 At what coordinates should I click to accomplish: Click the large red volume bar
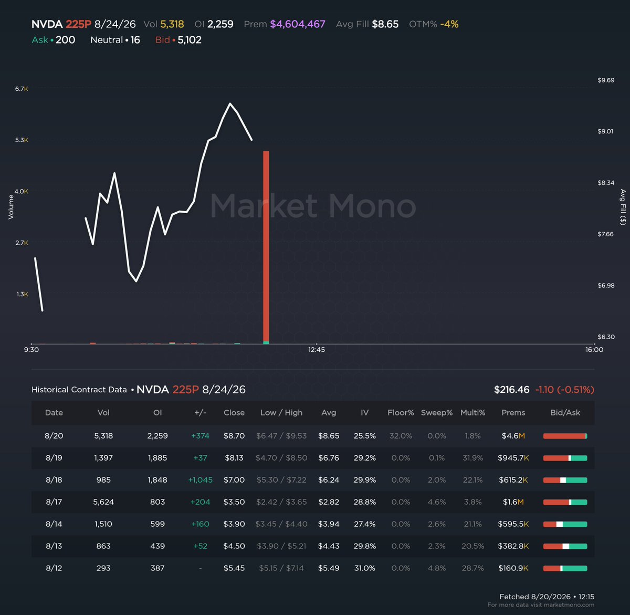click(x=266, y=247)
